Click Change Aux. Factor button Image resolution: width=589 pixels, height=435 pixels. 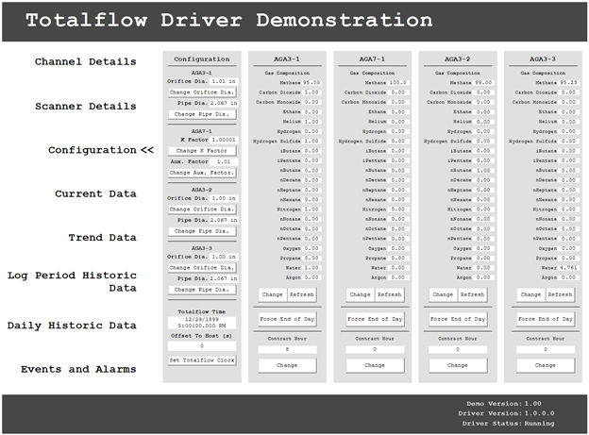click(202, 173)
